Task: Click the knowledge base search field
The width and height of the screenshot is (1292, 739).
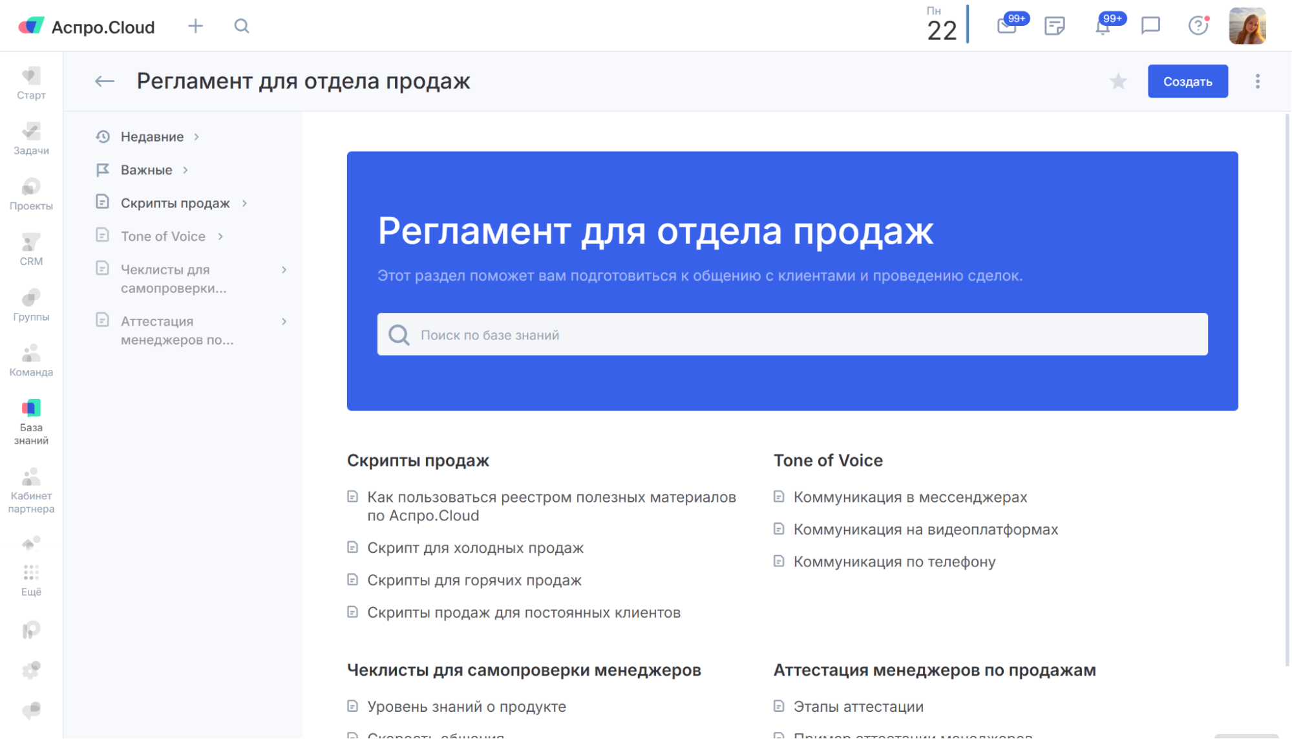Action: tap(792, 335)
